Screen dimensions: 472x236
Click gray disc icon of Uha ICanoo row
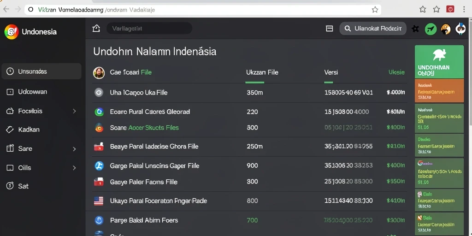coord(99,92)
